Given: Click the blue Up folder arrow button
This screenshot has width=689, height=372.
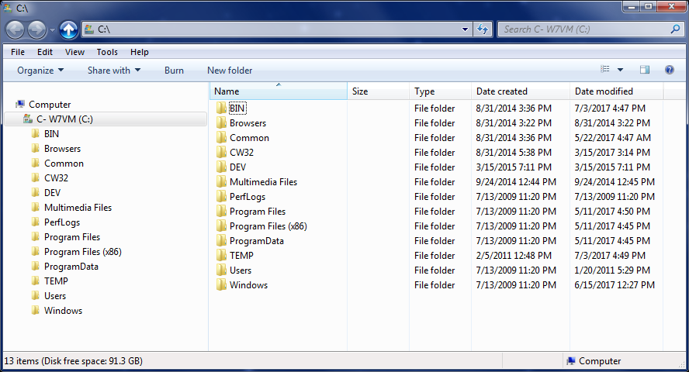Looking at the screenshot, I should [68, 29].
